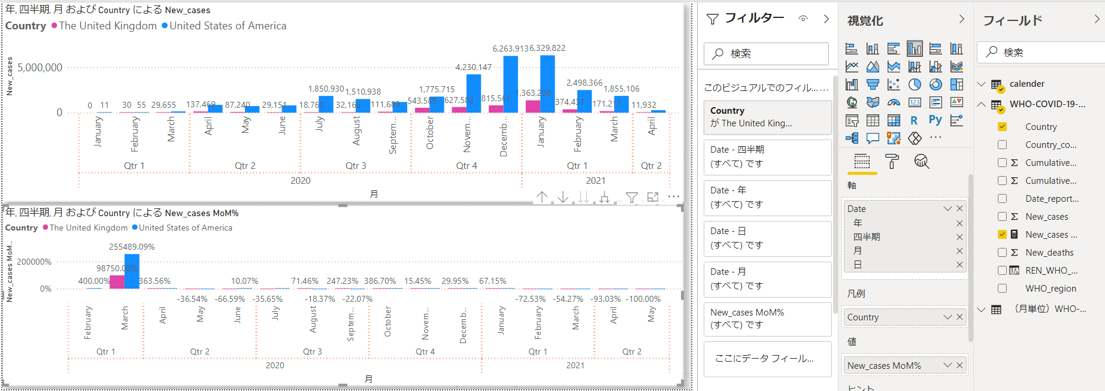This screenshot has height=391, width=1105.
Task: Add a table visual
Action: point(873,120)
